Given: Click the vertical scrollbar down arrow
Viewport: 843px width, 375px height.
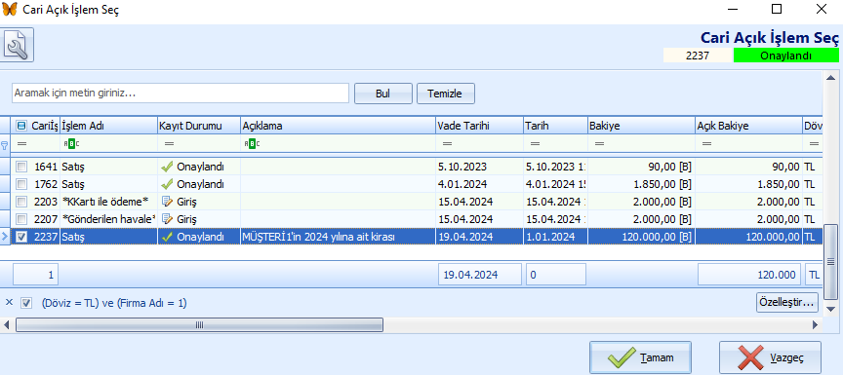Looking at the screenshot, I should point(830,309).
